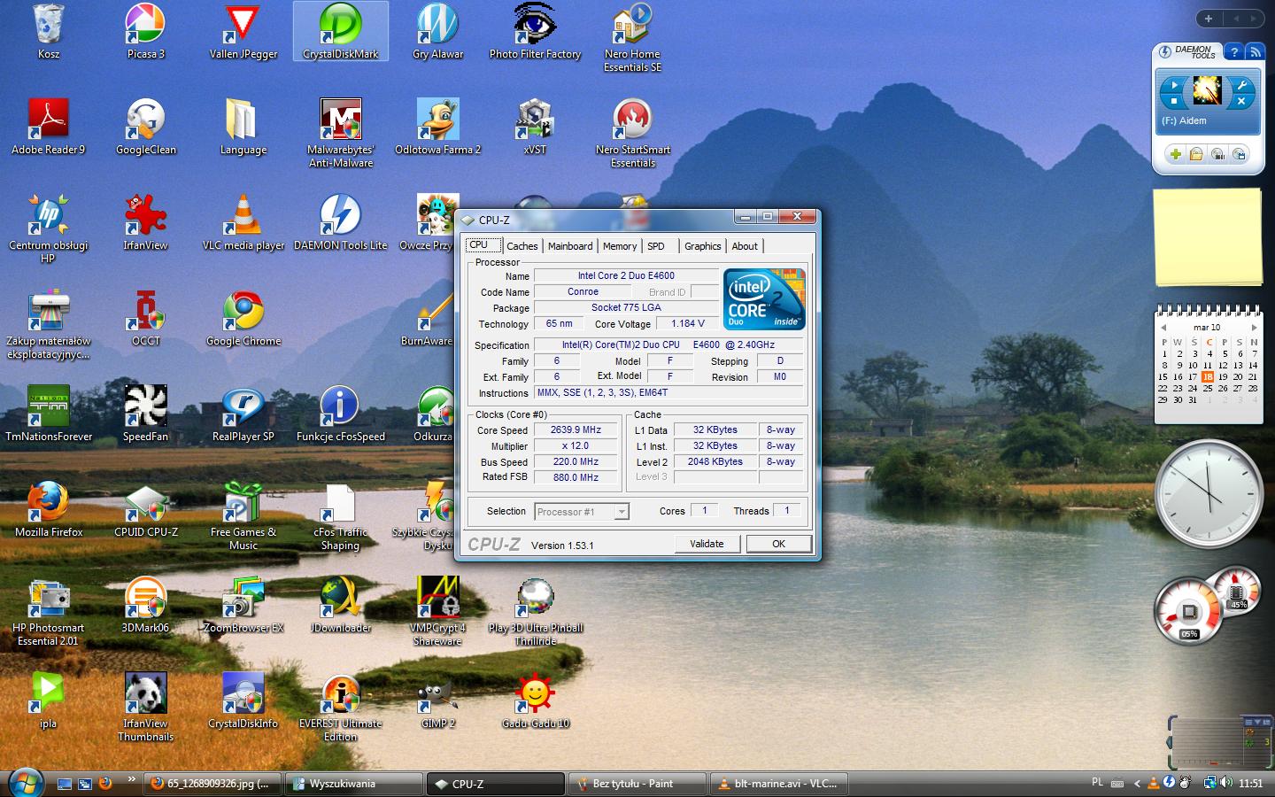Click the system clock showing 11:51

tap(1251, 783)
